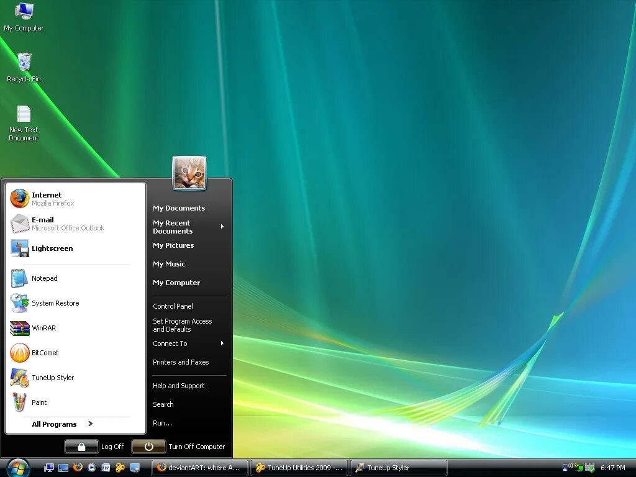Viewport: 636px width, 477px height.
Task: Click the My Computer quick launch icon
Action: coord(48,468)
